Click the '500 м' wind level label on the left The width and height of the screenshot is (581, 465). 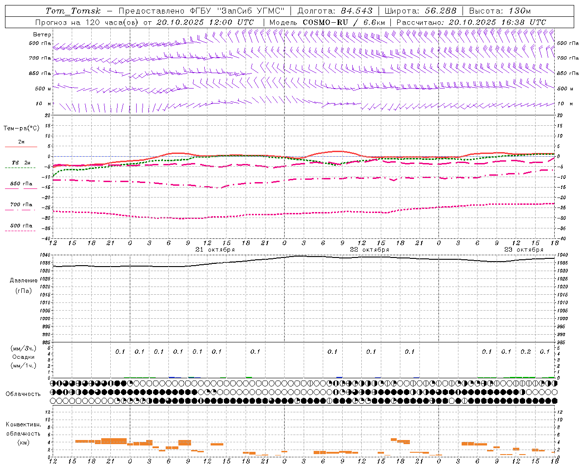pyautogui.click(x=43, y=89)
